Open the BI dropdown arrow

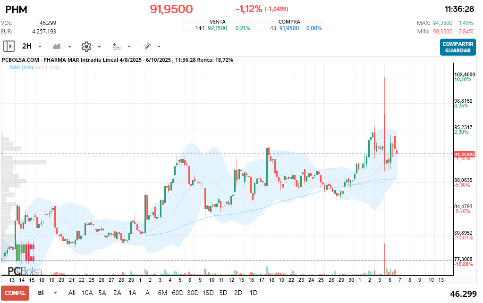tap(56, 293)
